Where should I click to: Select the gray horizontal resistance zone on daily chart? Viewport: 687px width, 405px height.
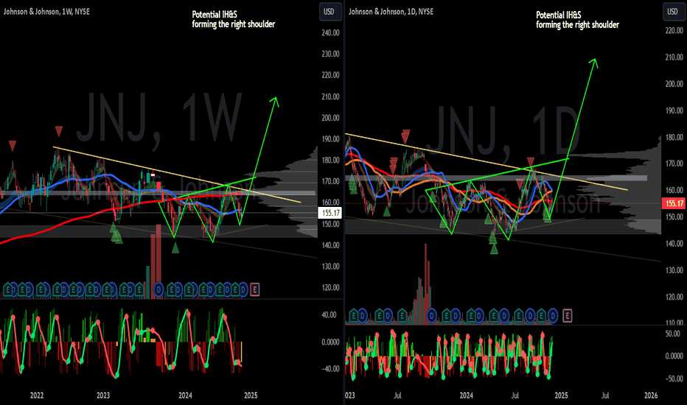point(496,178)
